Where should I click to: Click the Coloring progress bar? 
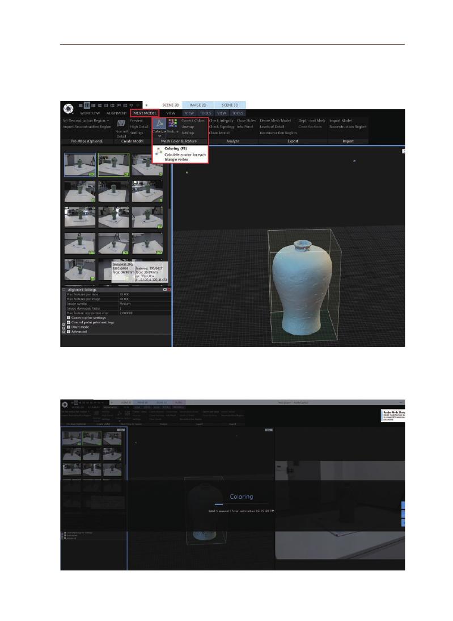coord(242,505)
